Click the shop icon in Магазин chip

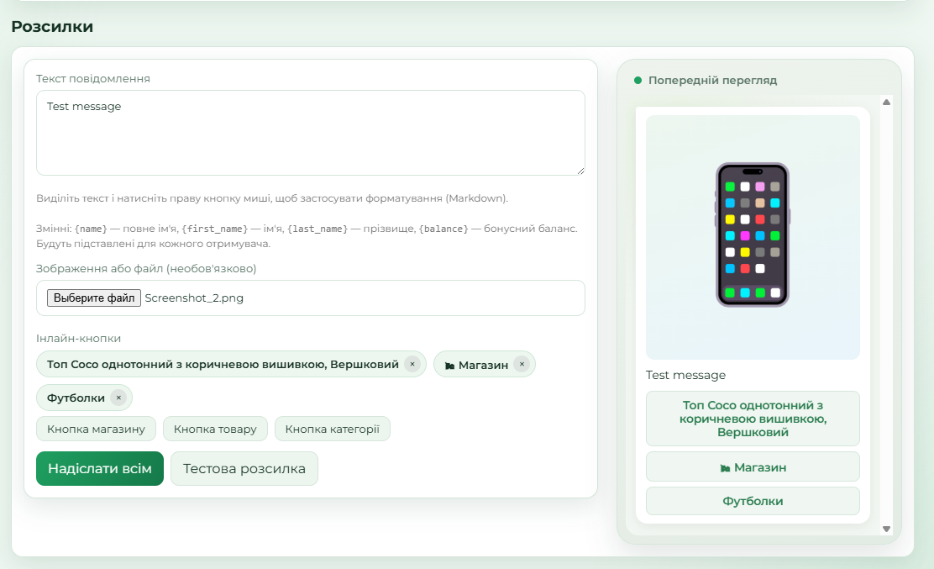(449, 366)
